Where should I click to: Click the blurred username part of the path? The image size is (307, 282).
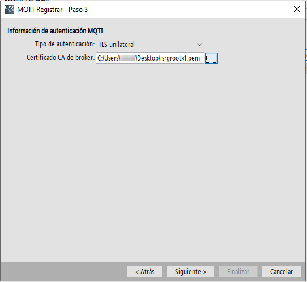tap(127, 58)
